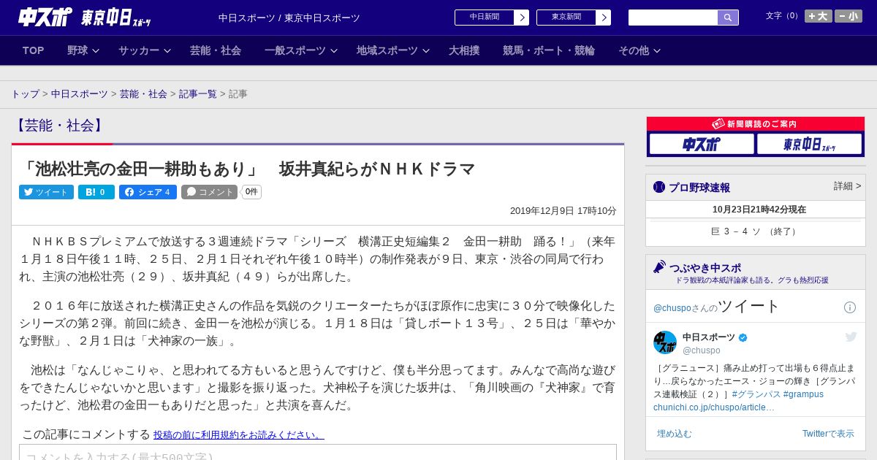Open the 中日スポーツ Twitter account name

(x=709, y=337)
